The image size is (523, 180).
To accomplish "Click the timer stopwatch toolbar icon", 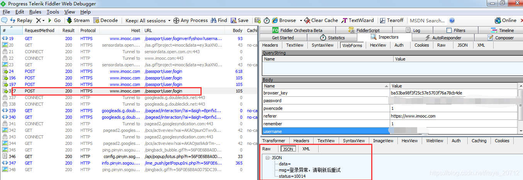I will [267, 20].
